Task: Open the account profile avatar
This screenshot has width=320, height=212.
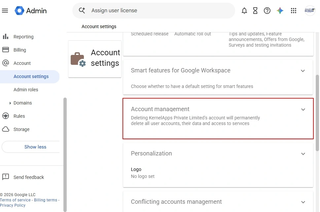Action: click(x=310, y=11)
